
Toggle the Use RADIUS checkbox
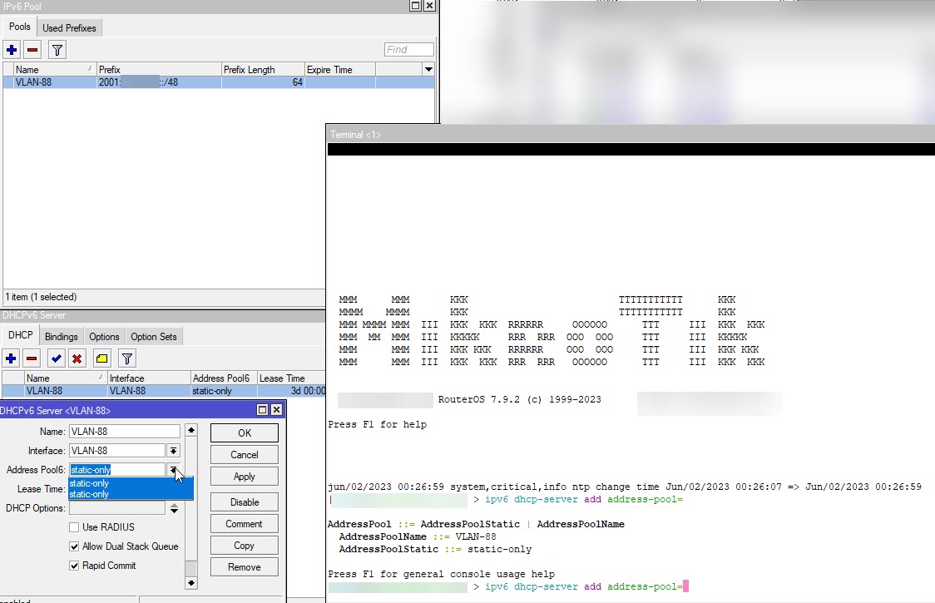pos(74,527)
